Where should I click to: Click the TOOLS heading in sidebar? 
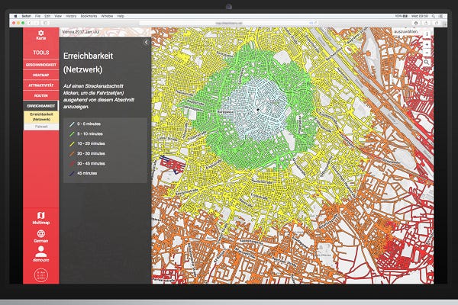point(41,53)
